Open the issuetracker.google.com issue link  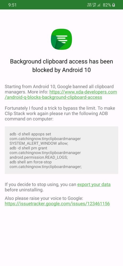57,204
